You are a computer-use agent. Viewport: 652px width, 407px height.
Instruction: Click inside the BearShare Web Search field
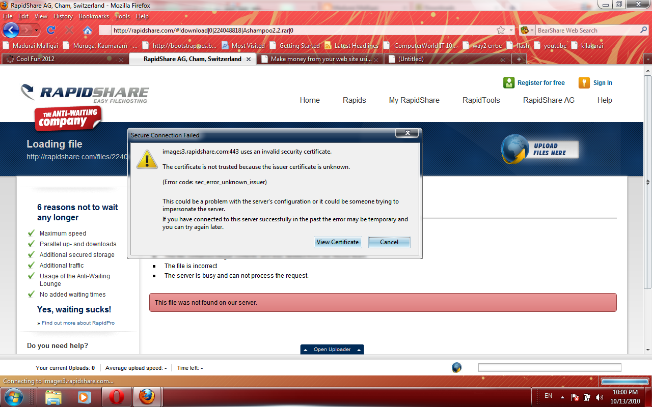tap(588, 31)
